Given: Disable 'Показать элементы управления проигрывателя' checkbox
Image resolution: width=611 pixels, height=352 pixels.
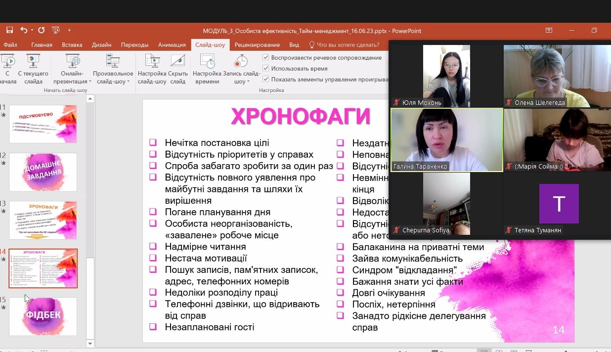Looking at the screenshot, I should click(266, 79).
